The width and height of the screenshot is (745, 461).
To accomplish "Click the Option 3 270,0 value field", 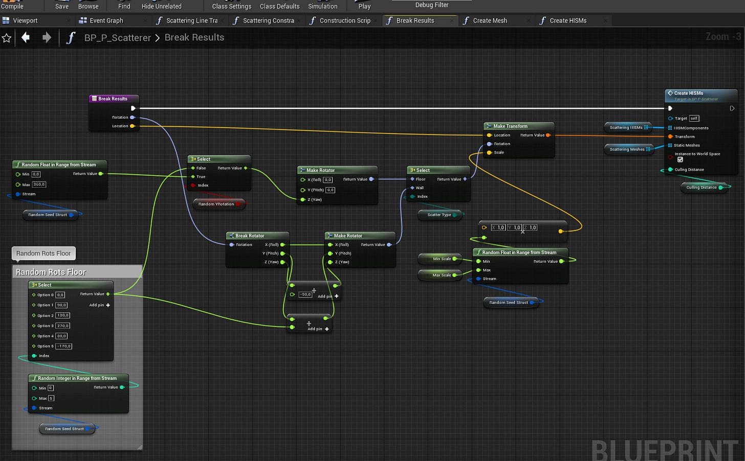I will click(x=63, y=326).
